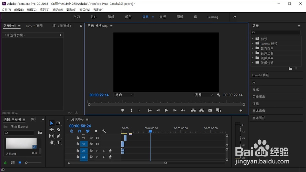Image resolution: width=306 pixels, height=172 pixels.
Task: Select the 片头720p sequence thumbnail
Action: [x=21, y=144]
